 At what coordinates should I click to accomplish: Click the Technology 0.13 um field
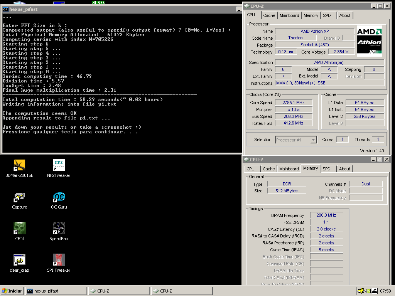[286, 52]
